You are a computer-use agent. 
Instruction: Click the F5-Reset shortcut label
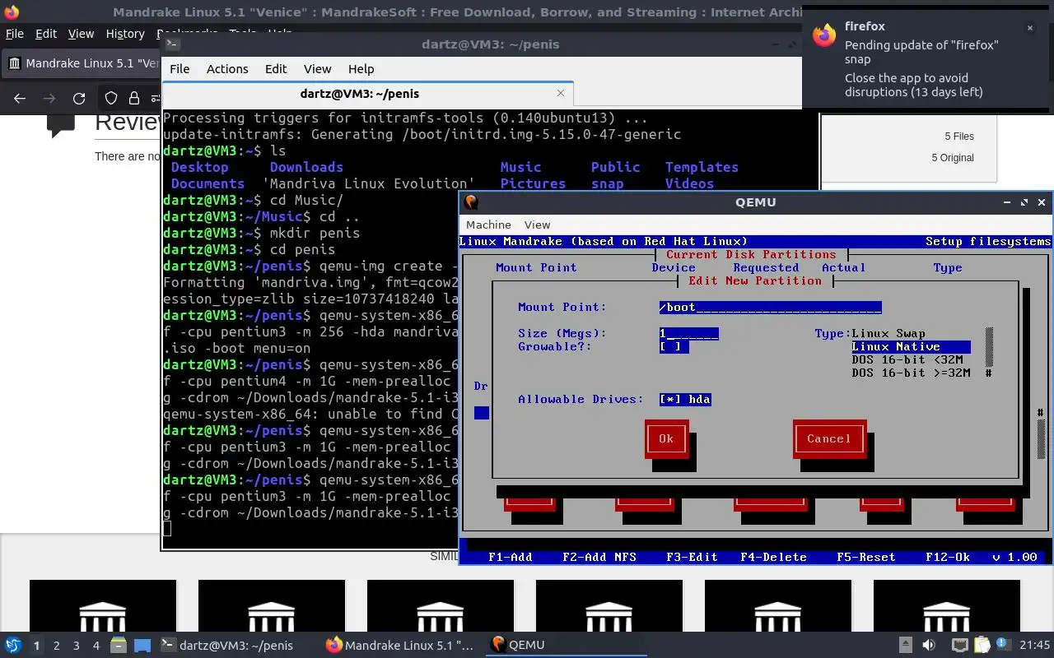[x=865, y=557]
